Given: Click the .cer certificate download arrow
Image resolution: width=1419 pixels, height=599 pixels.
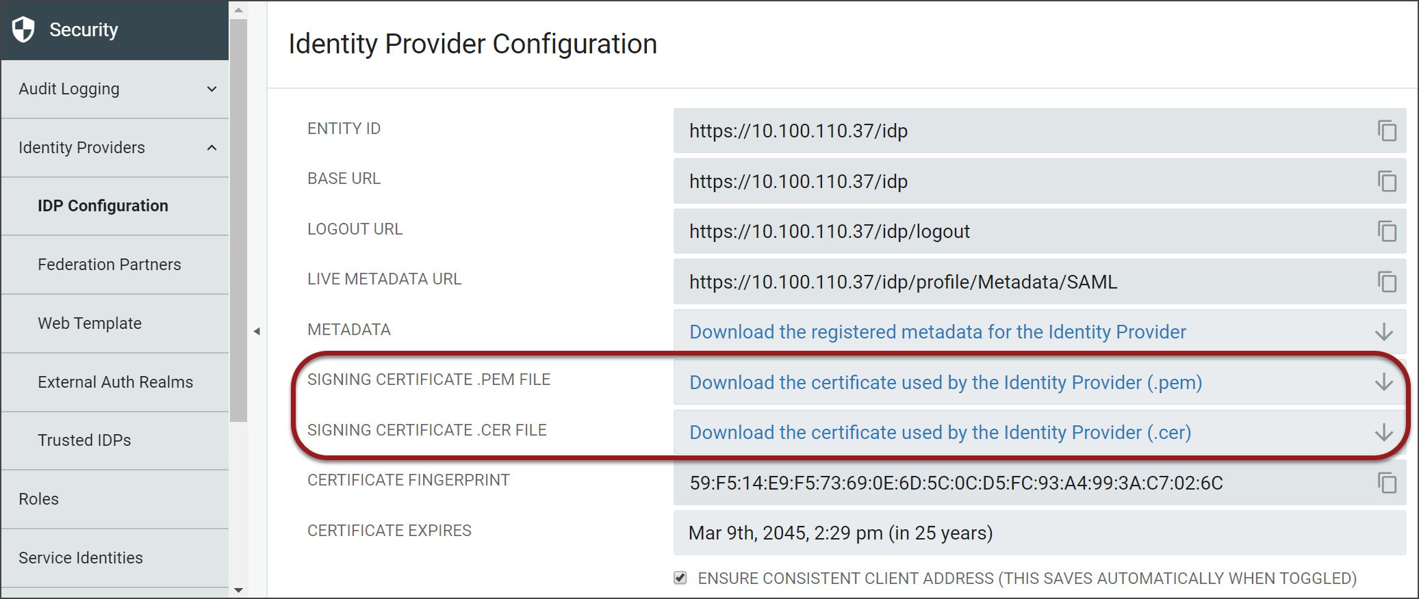Looking at the screenshot, I should point(1384,432).
